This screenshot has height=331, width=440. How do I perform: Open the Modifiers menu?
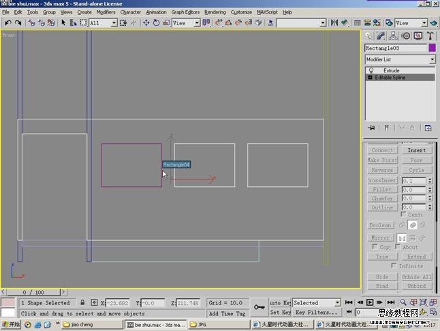click(x=106, y=12)
